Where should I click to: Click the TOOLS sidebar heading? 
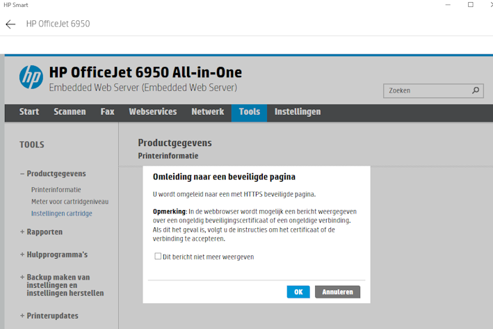click(32, 145)
